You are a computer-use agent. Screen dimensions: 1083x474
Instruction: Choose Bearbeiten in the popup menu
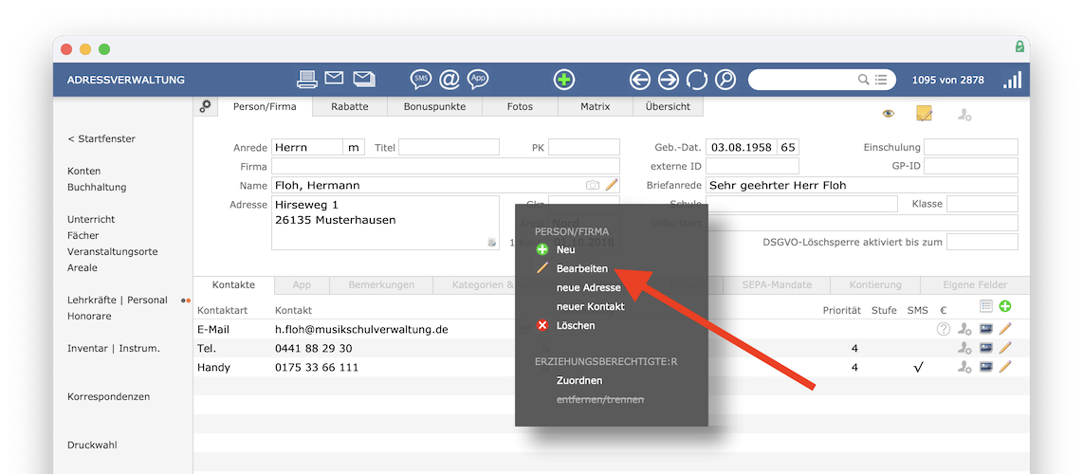pos(582,268)
